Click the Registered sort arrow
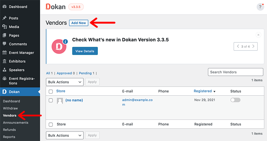Image resolution: width=267 pixels, height=141 pixels. [214, 92]
